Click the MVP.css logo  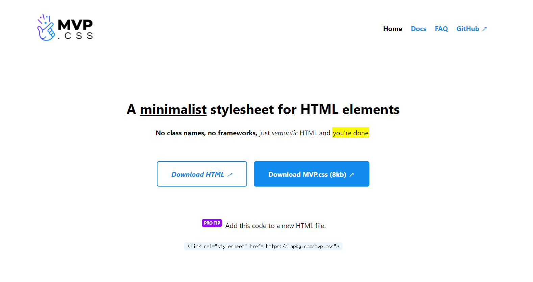point(65,27)
